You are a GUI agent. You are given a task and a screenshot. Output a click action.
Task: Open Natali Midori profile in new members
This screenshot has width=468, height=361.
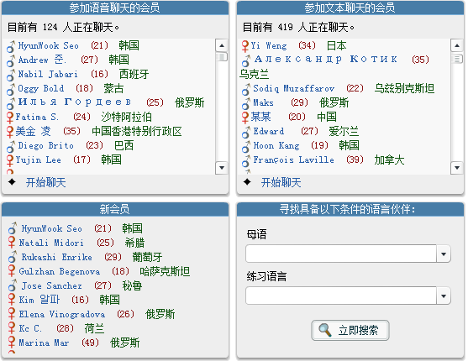(51, 243)
